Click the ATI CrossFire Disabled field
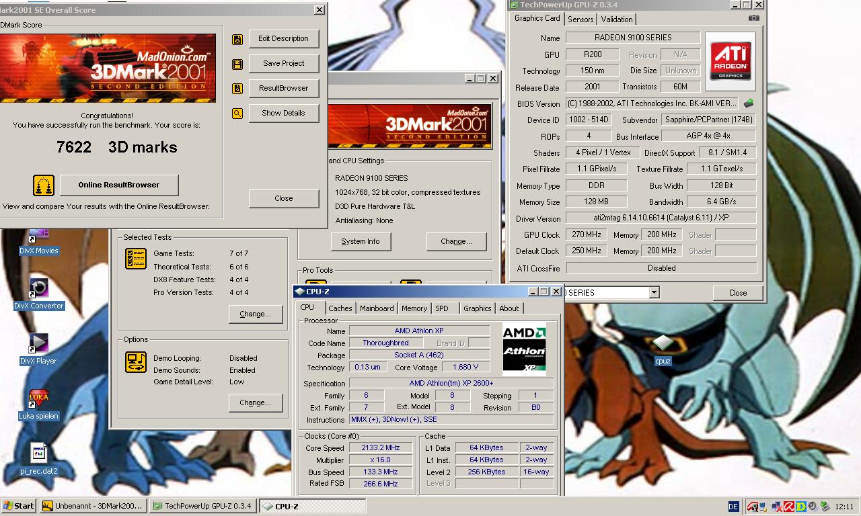This screenshot has height=516, width=861. pyautogui.click(x=661, y=267)
